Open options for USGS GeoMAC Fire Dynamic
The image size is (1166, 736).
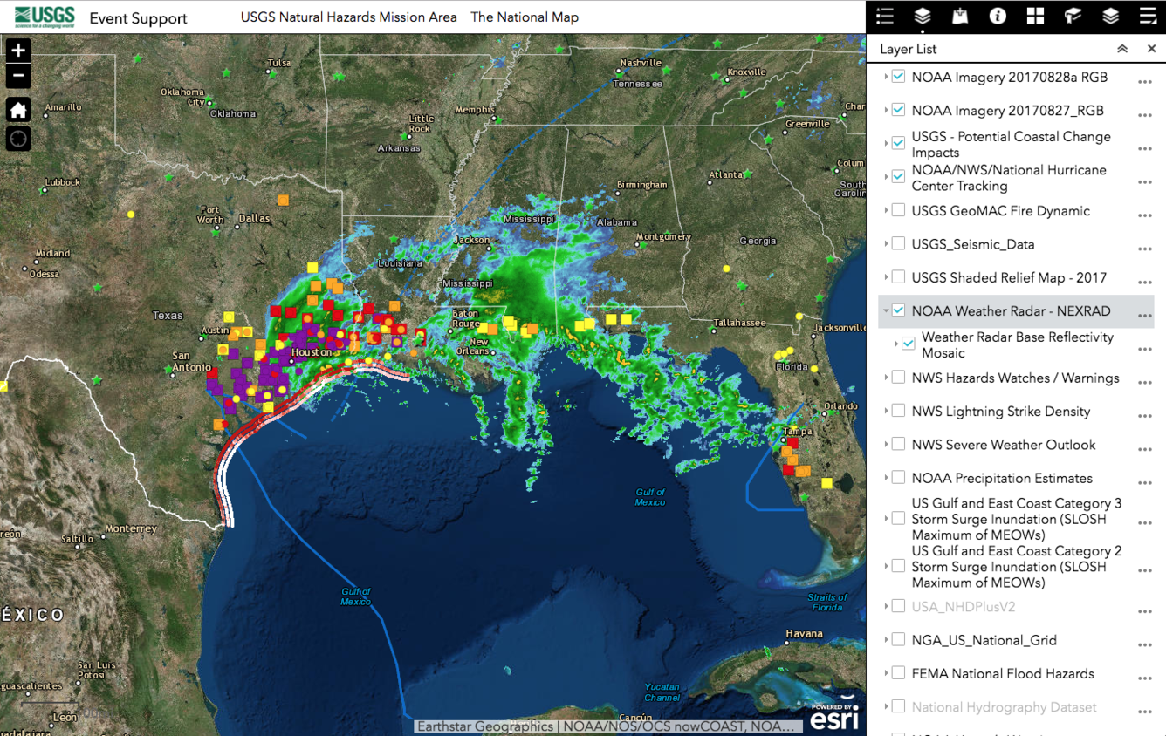pos(1144,215)
